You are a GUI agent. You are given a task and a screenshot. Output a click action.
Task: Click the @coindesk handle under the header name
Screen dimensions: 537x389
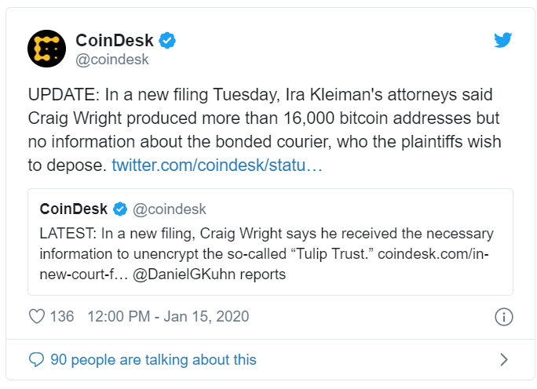click(111, 59)
